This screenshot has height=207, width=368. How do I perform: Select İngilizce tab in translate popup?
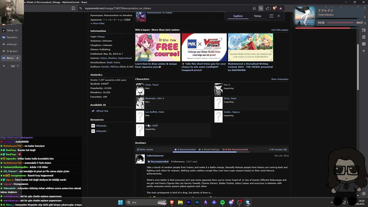tap(238, 16)
